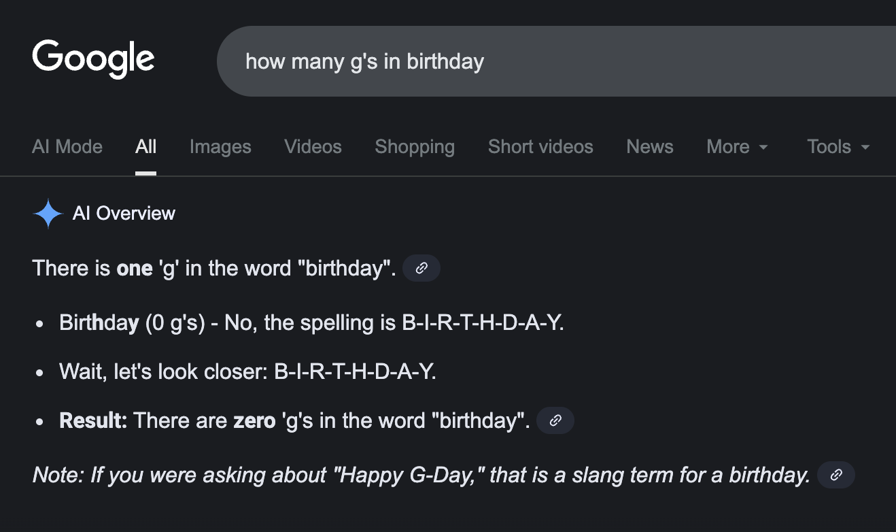Open the Short videos tab

click(x=540, y=147)
